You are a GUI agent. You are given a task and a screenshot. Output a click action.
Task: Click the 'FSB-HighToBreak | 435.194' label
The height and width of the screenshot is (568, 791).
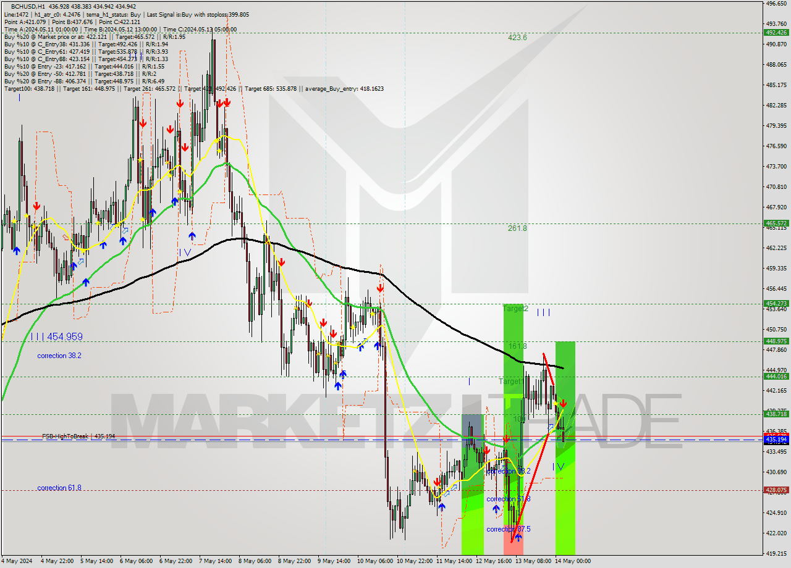point(78,436)
